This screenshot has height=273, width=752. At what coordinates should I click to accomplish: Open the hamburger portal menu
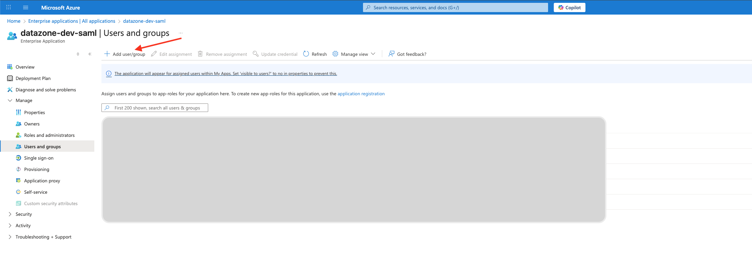tap(26, 7)
